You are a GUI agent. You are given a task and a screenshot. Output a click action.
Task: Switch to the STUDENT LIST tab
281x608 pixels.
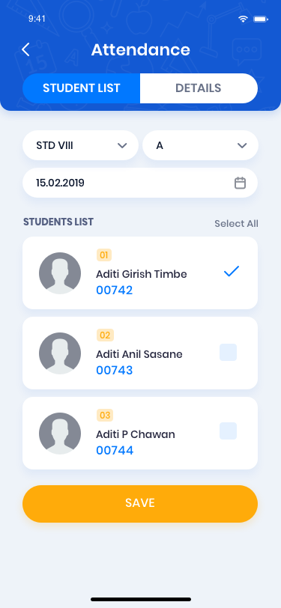82,88
